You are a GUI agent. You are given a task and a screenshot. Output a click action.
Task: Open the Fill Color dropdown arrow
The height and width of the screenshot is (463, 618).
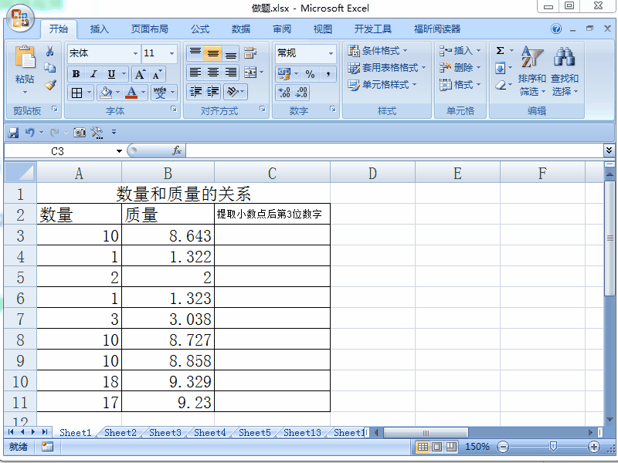click(x=118, y=91)
